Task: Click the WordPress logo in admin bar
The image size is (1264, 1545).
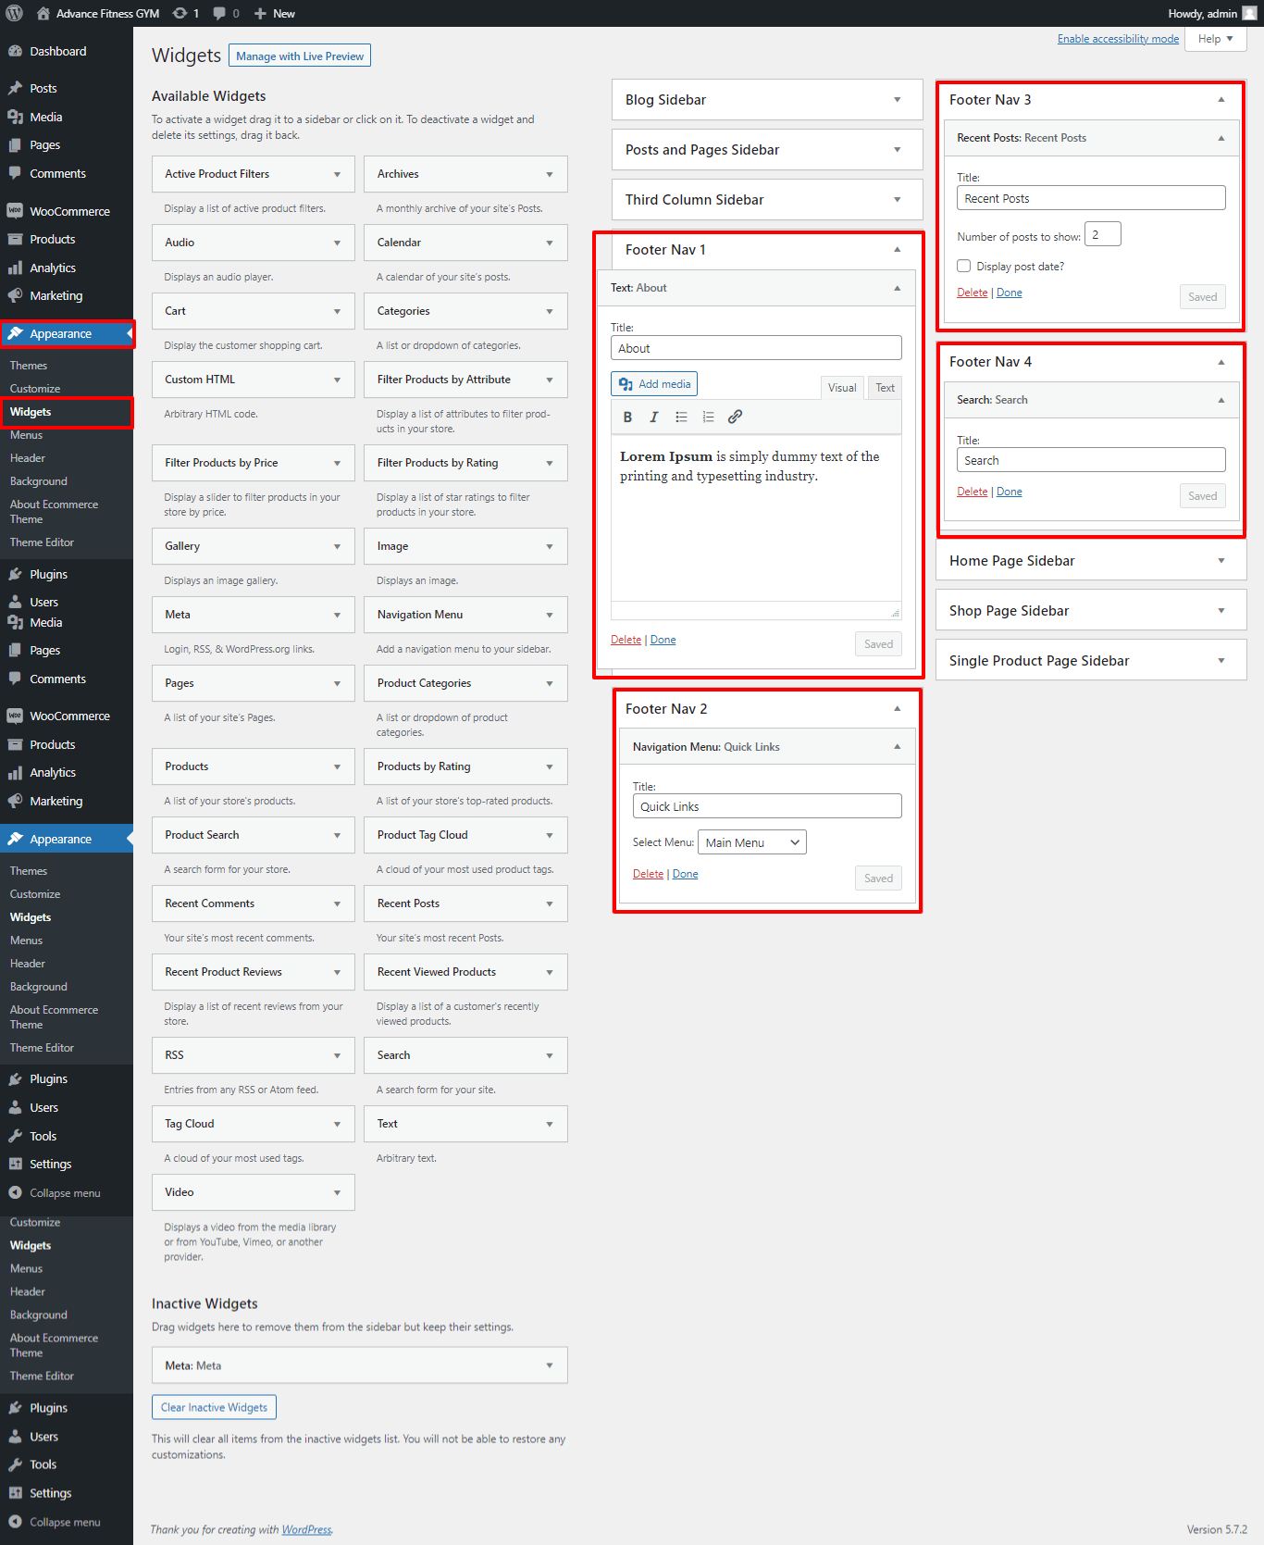Action: pos(15,13)
